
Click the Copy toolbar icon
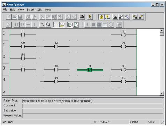48,17
